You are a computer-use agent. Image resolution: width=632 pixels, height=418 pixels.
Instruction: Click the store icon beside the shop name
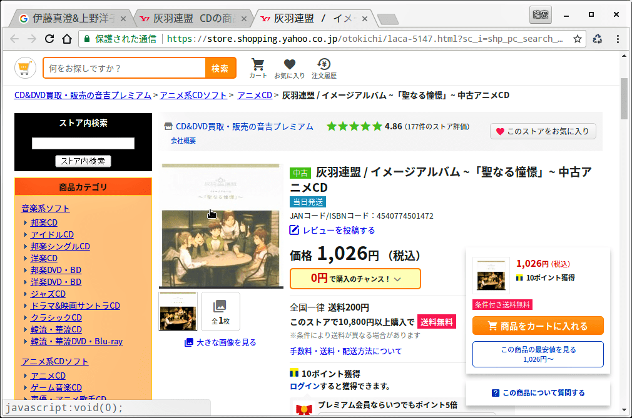pyautogui.click(x=168, y=126)
